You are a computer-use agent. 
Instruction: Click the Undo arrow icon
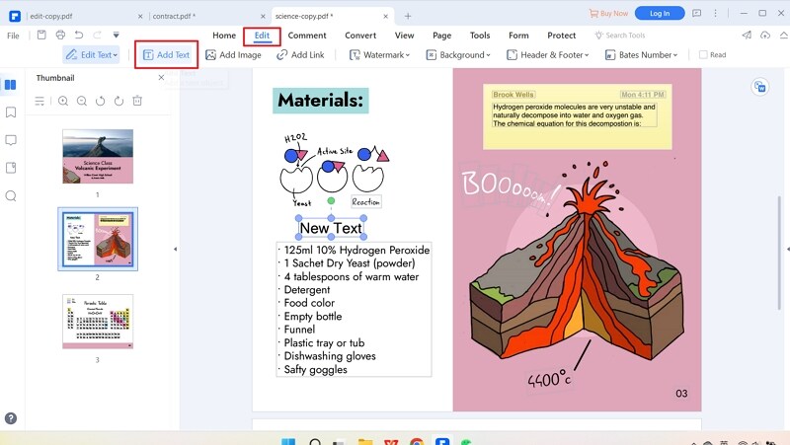[79, 35]
